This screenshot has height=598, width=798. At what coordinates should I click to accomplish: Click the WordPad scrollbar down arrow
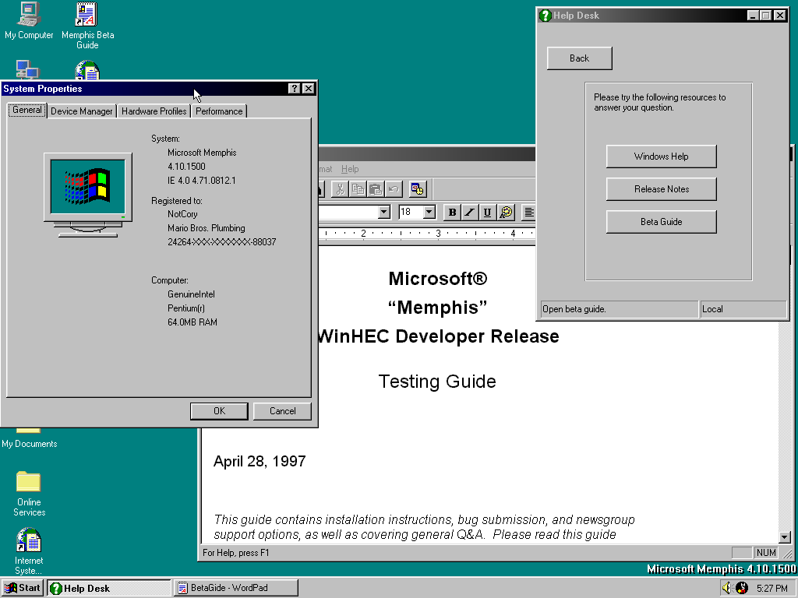pyautogui.click(x=785, y=537)
